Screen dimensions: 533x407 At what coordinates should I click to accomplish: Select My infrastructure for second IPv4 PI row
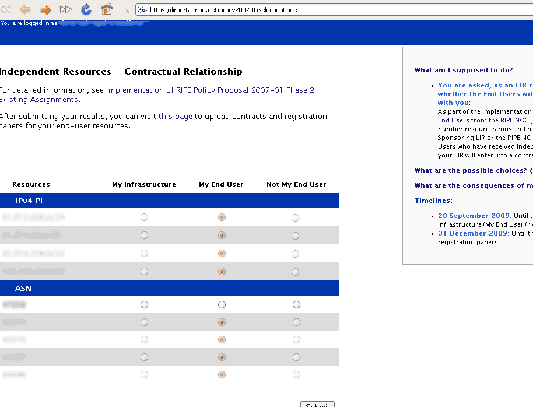145,236
